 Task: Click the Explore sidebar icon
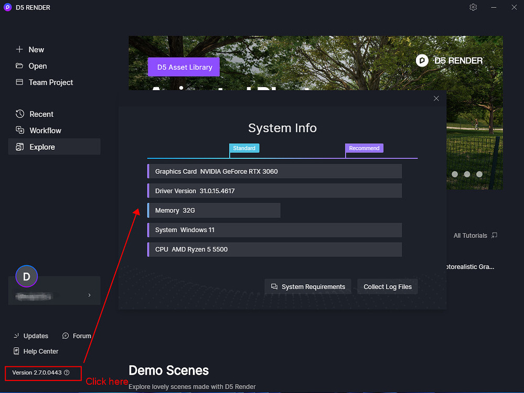20,147
